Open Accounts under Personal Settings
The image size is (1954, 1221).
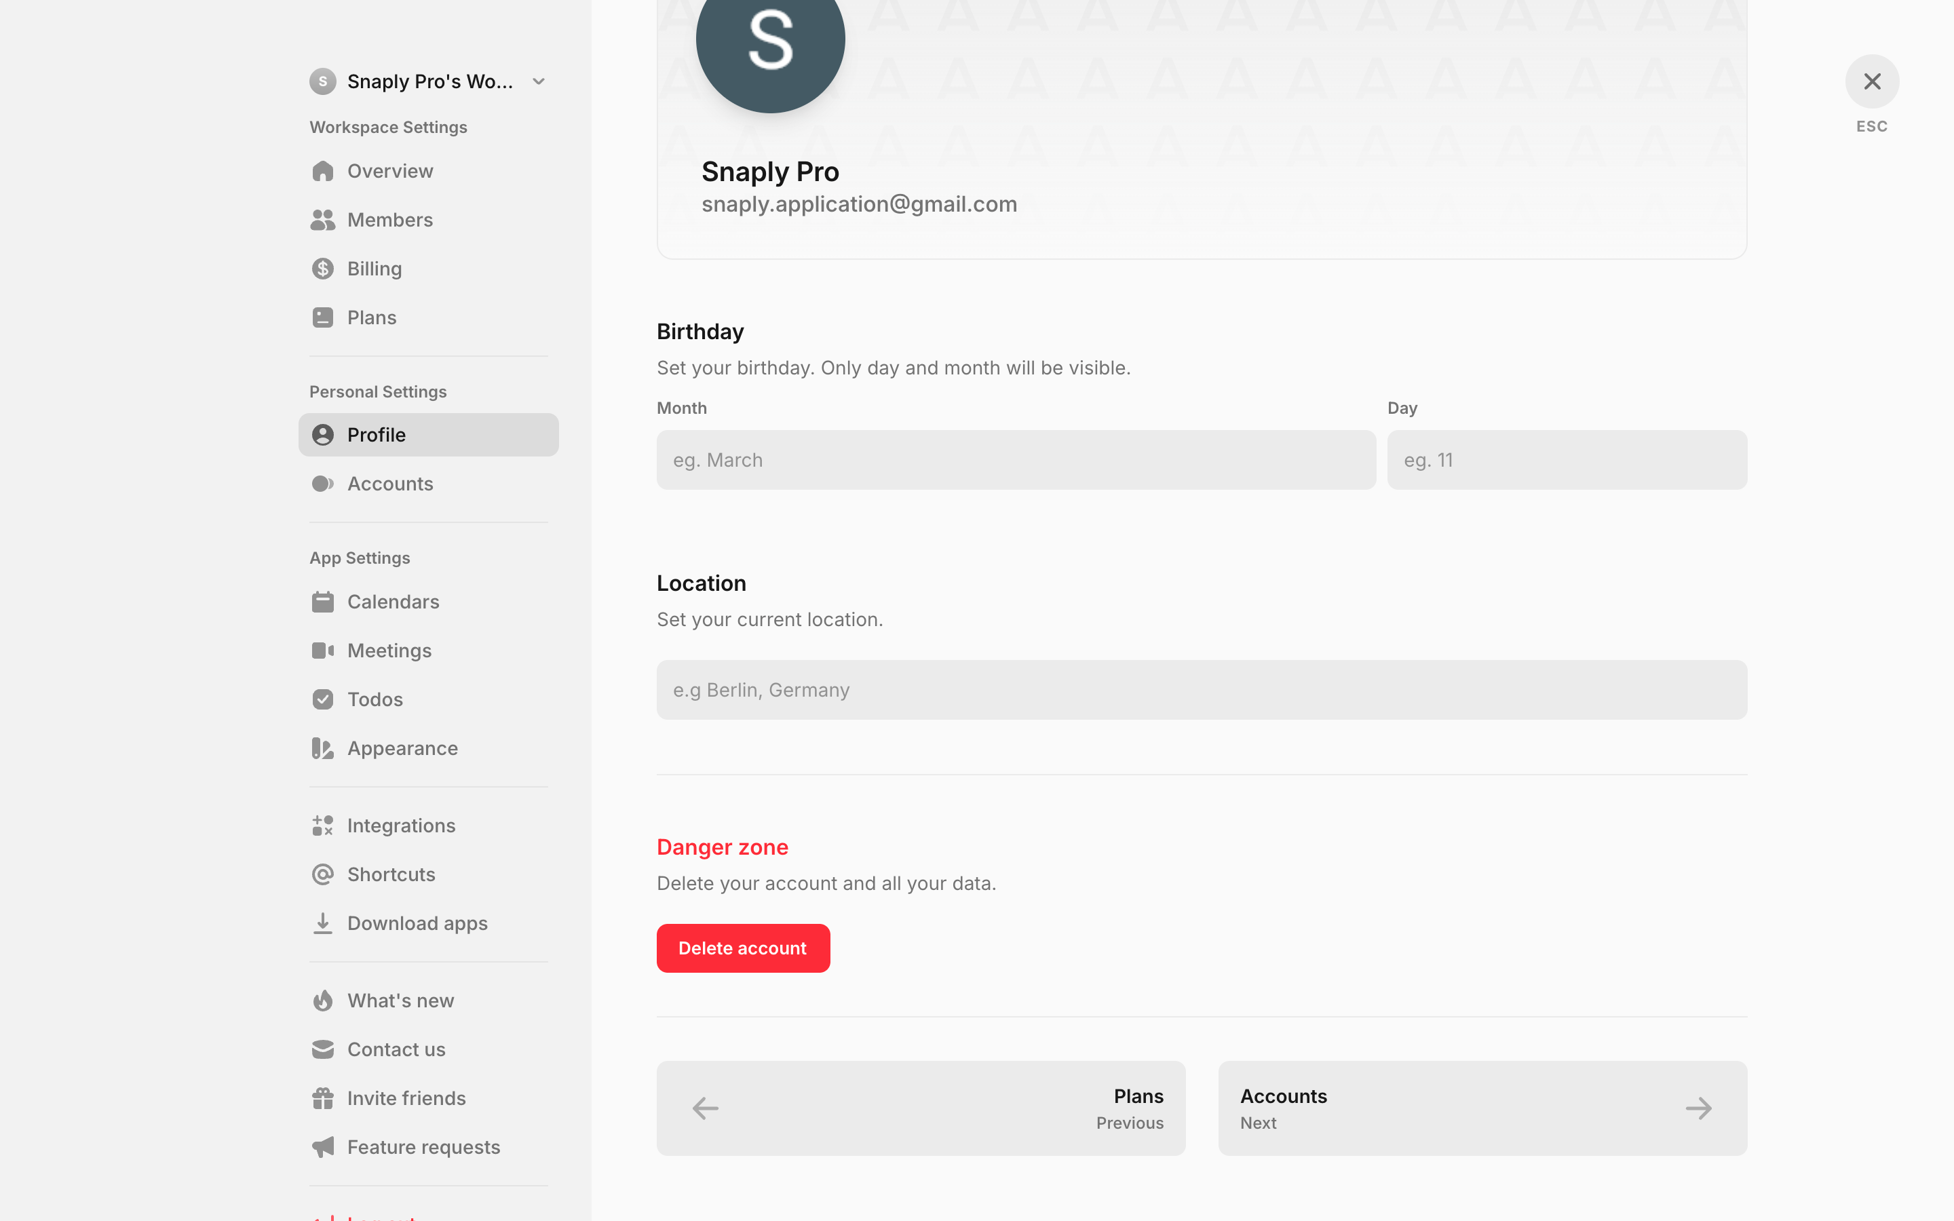pos(428,484)
